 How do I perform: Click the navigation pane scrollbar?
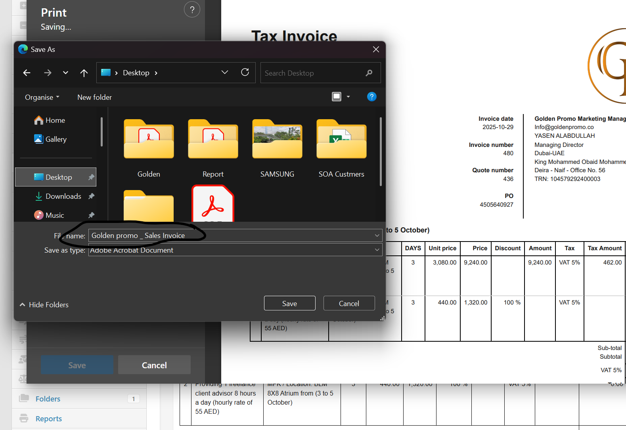click(101, 131)
